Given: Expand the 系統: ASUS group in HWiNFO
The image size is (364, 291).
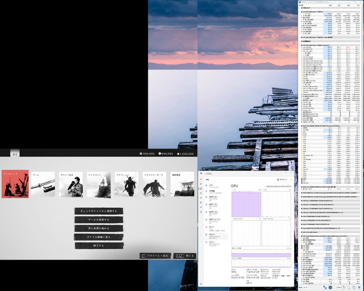Looking at the screenshot, I should pos(300,8).
